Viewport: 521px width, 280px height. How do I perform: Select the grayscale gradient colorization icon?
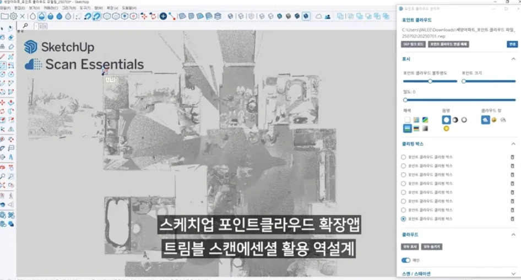coord(425,128)
